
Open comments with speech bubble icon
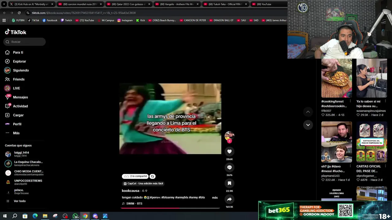pyautogui.click(x=229, y=167)
